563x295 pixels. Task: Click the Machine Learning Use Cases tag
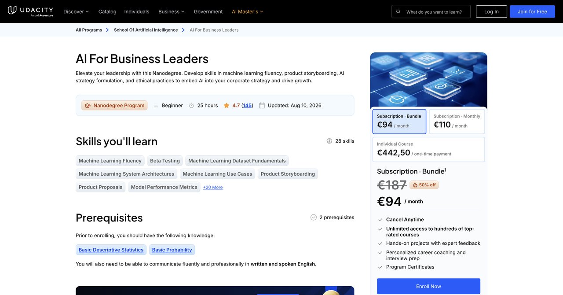tap(217, 174)
